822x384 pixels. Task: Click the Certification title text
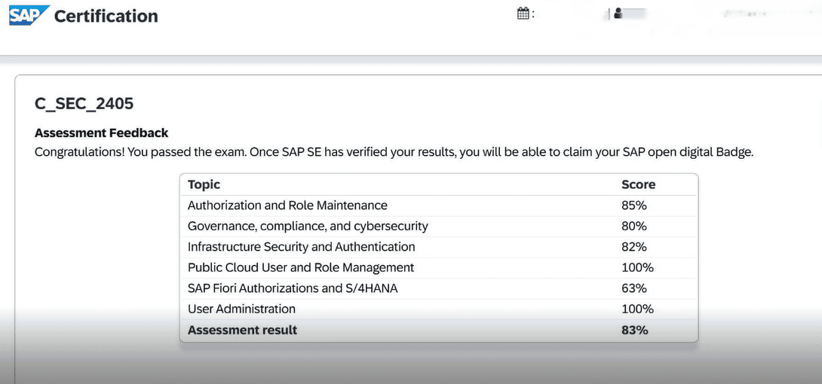106,16
